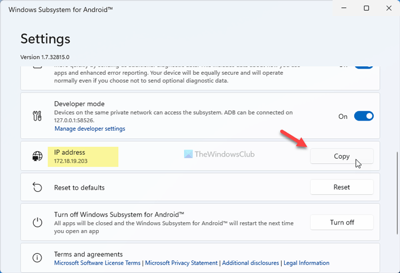Screen dimensions: 400x273
Task: Open Microsoft Software License Terms link
Action: [97, 263]
